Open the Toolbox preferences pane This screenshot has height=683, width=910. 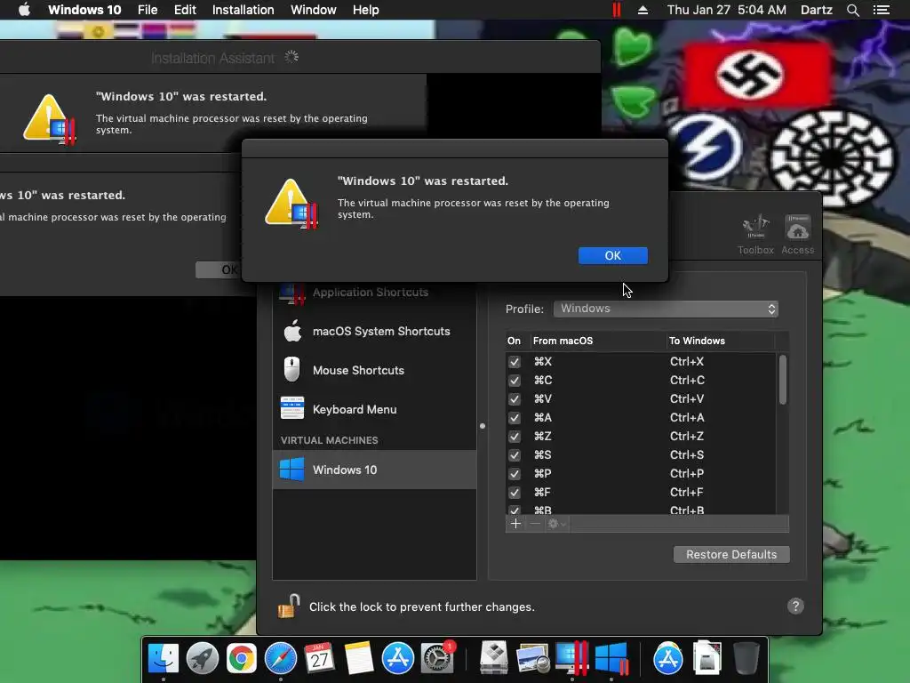(755, 235)
